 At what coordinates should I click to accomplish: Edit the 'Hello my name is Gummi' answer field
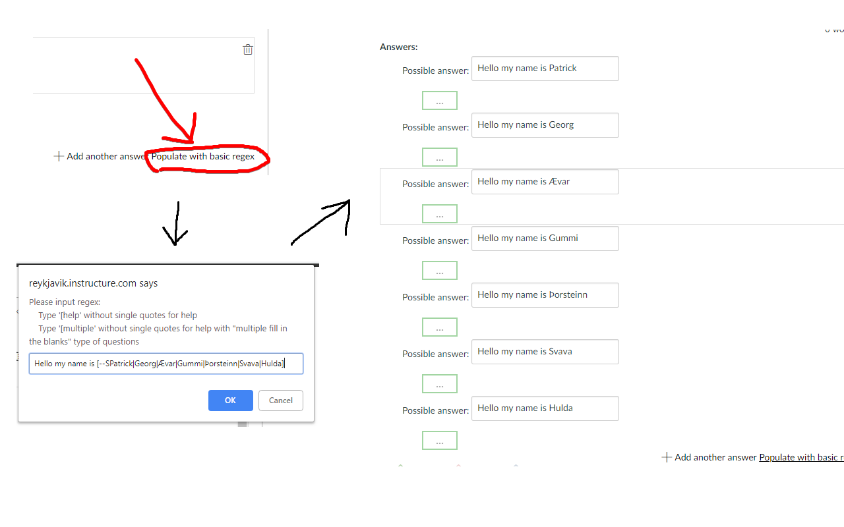pyautogui.click(x=545, y=238)
